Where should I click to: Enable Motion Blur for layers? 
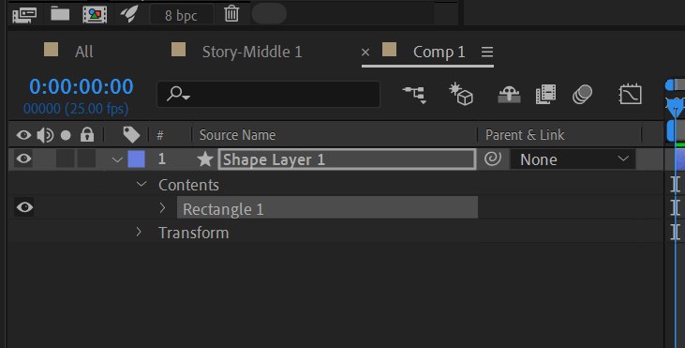tap(582, 95)
